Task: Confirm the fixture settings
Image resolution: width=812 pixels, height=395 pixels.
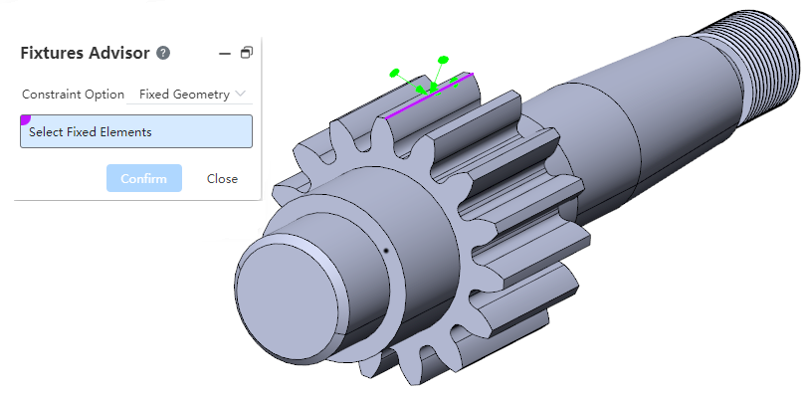Action: 144,178
